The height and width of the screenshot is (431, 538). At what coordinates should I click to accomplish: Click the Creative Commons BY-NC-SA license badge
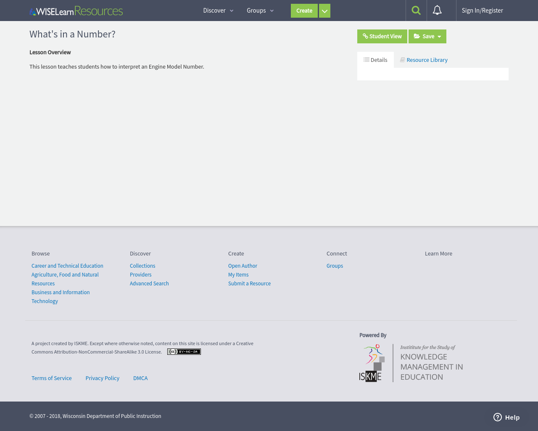pyautogui.click(x=184, y=352)
